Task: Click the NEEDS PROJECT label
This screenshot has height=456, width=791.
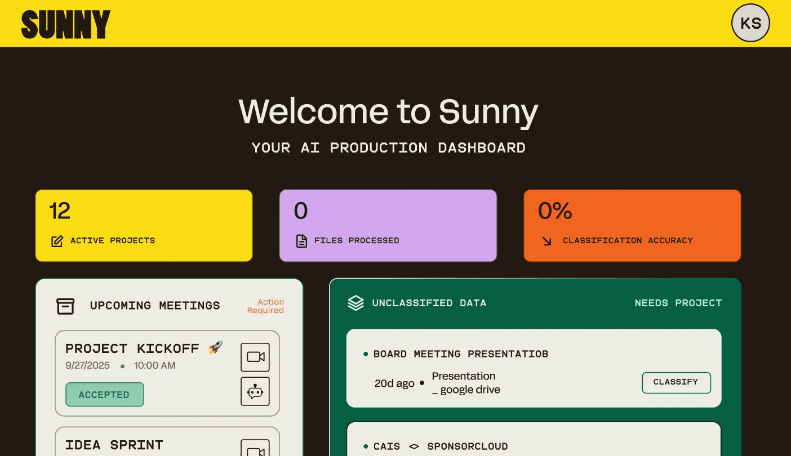Action: click(678, 303)
